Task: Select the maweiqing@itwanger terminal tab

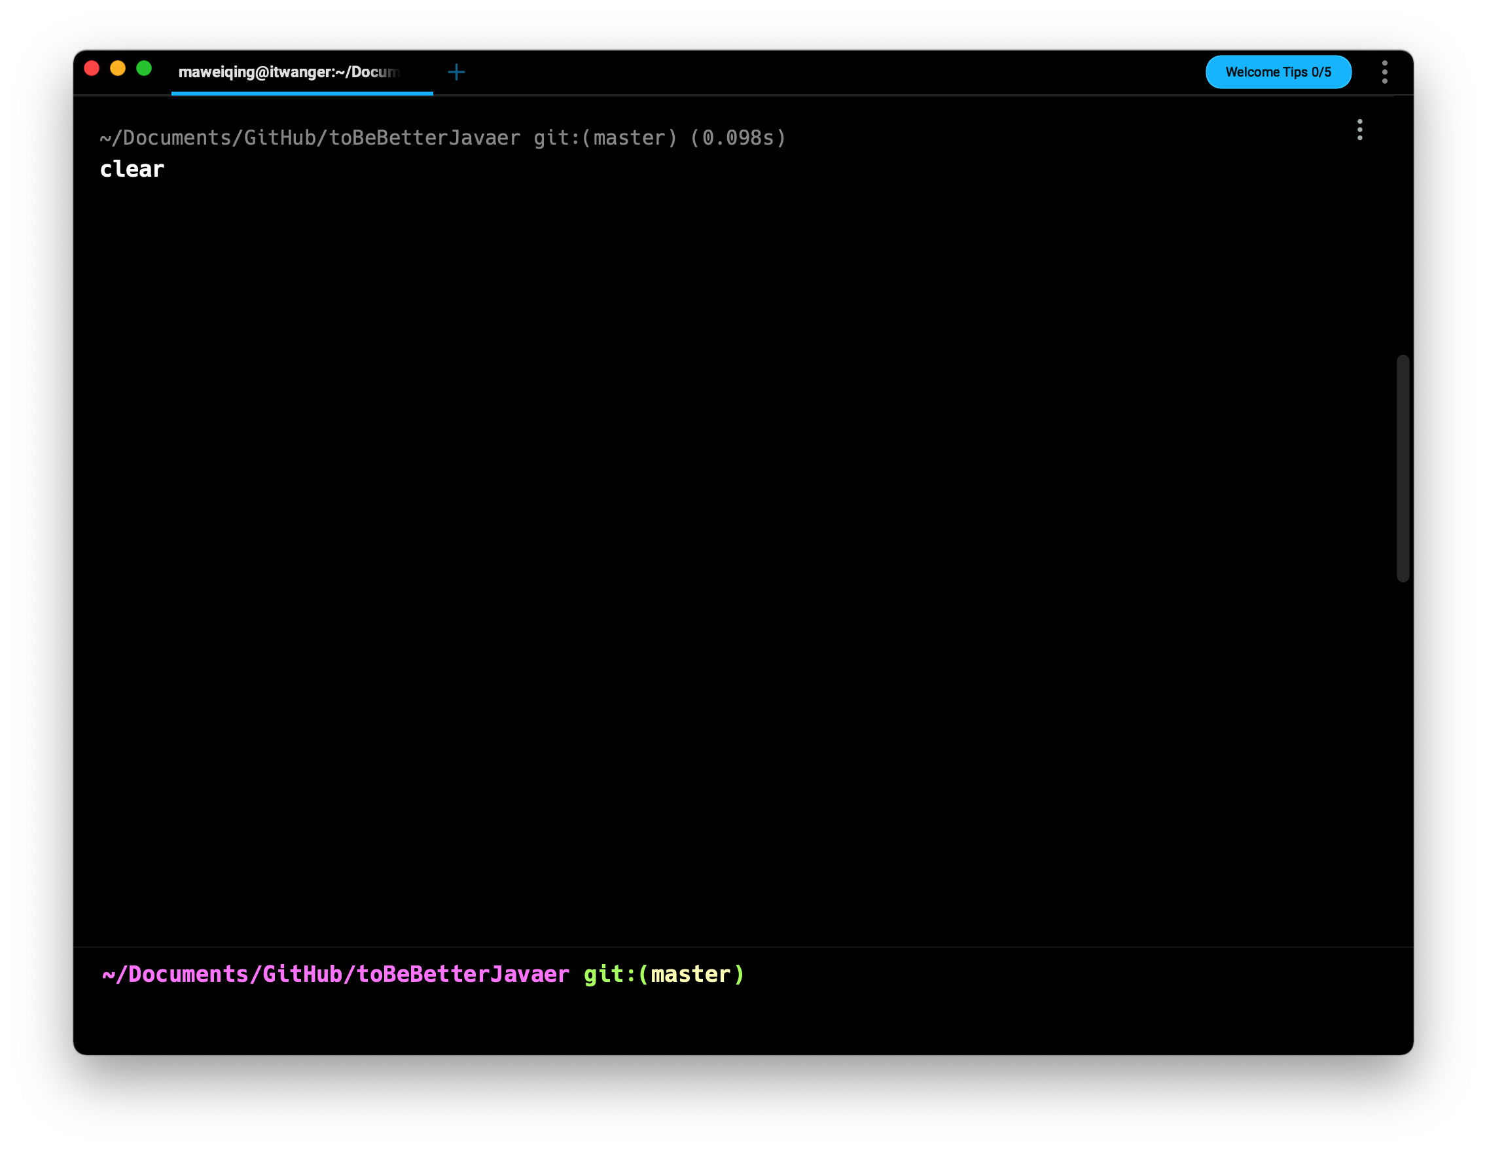Action: [x=289, y=72]
